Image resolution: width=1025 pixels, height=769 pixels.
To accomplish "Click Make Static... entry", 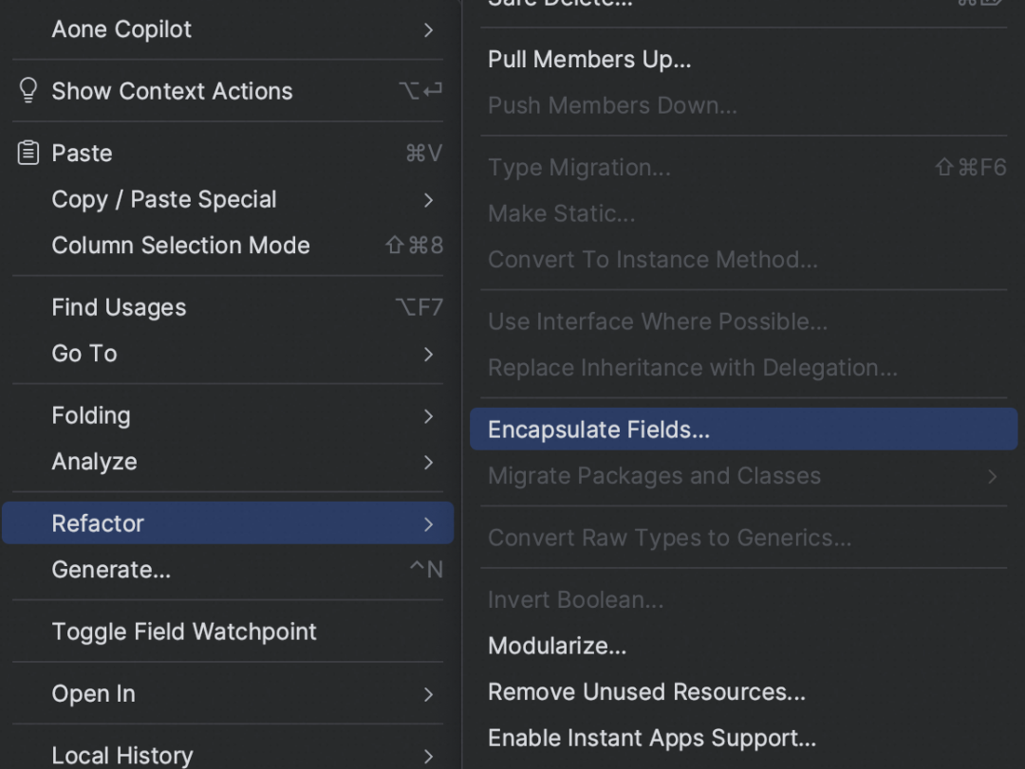I will click(744, 213).
